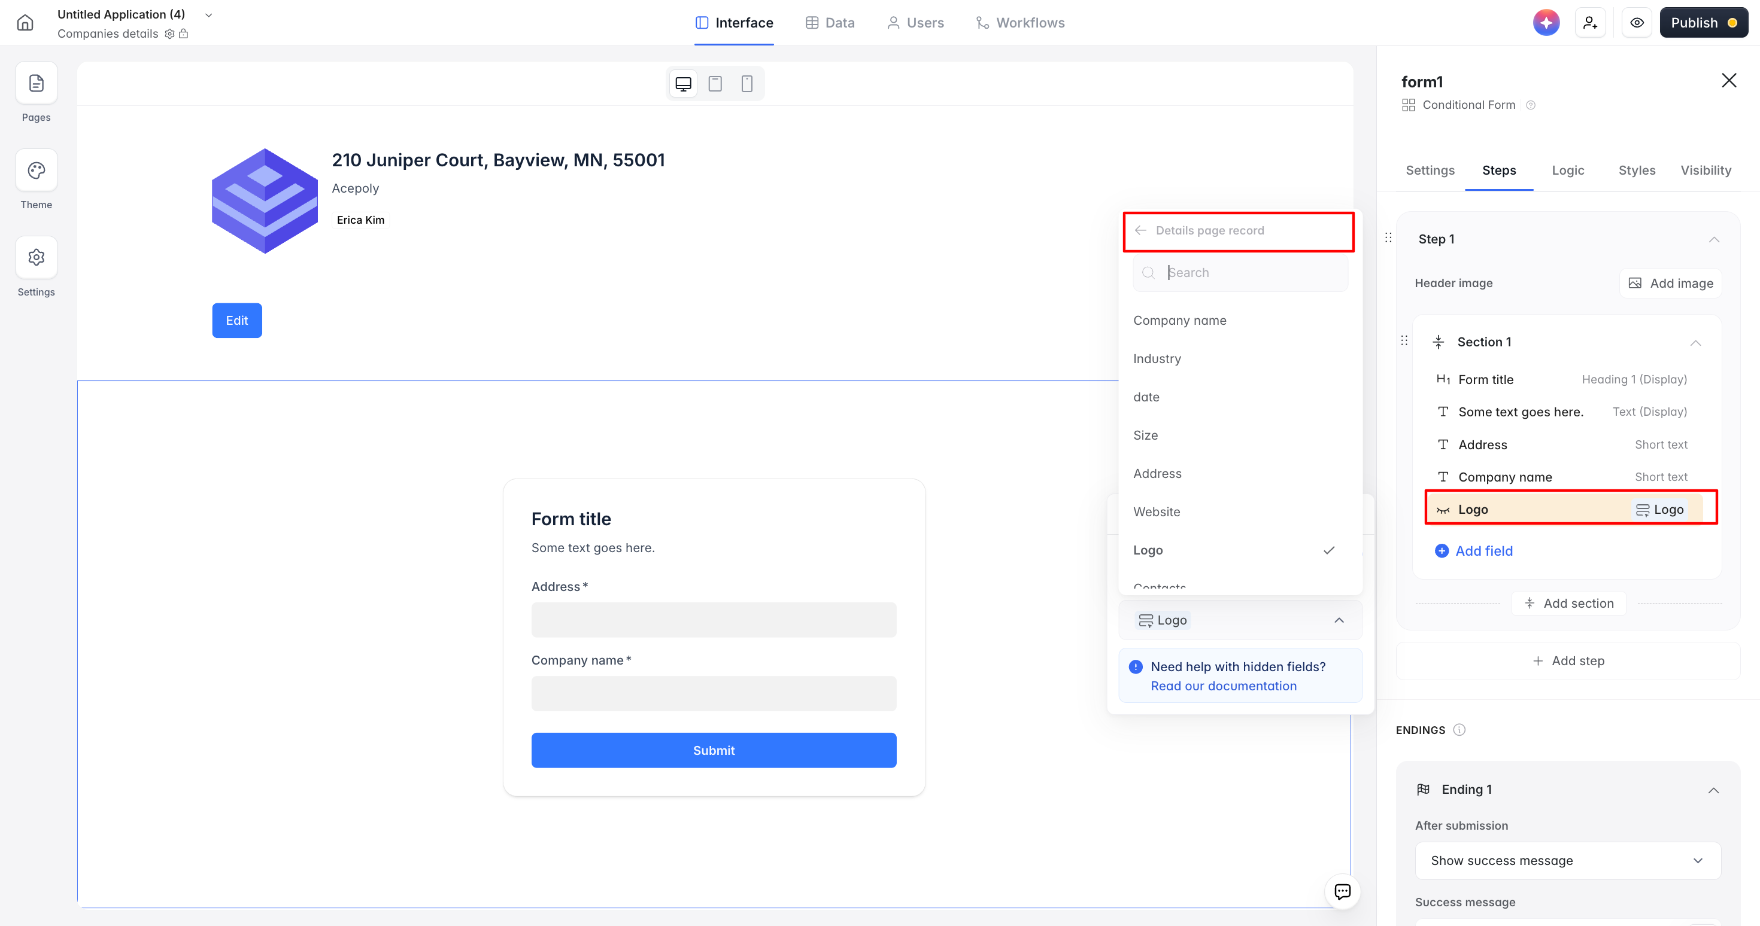Switch preview to mobile view
The width and height of the screenshot is (1760, 926).
747,83
